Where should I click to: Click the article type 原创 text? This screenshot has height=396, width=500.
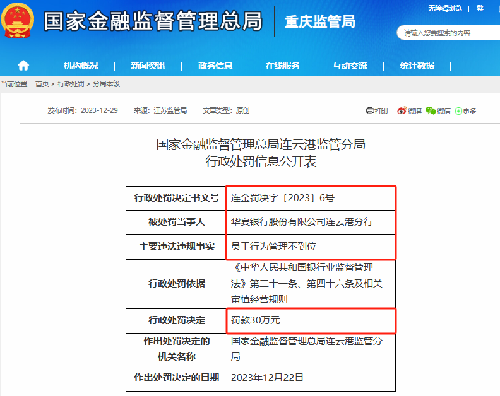coord(242,110)
